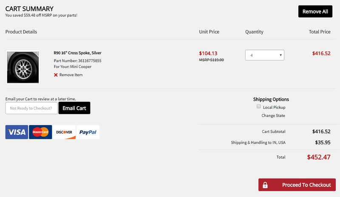The height and width of the screenshot is (197, 340).
Task: Proceed To Checkout
Action: (x=297, y=185)
